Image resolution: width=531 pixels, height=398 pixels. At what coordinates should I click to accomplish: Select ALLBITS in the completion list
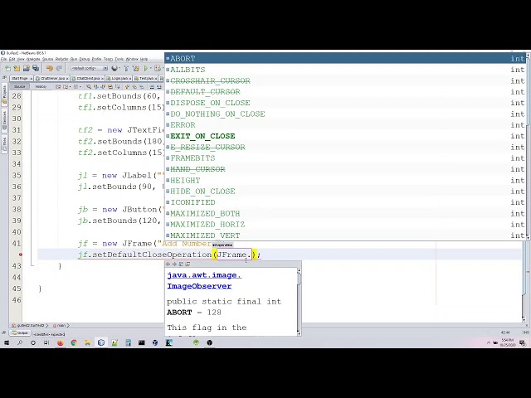(345, 70)
